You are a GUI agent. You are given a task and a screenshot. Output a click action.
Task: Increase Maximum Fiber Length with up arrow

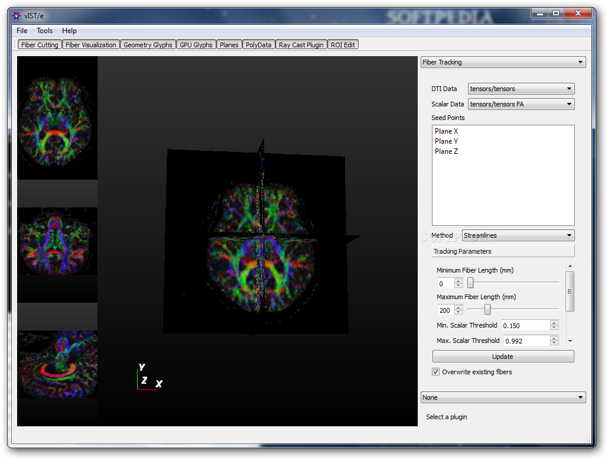coord(459,307)
